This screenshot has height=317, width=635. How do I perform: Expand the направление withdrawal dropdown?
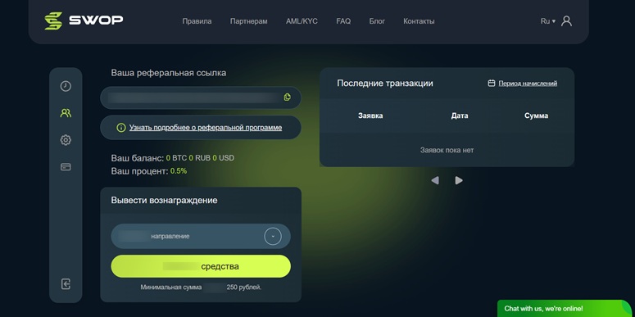[201, 236]
